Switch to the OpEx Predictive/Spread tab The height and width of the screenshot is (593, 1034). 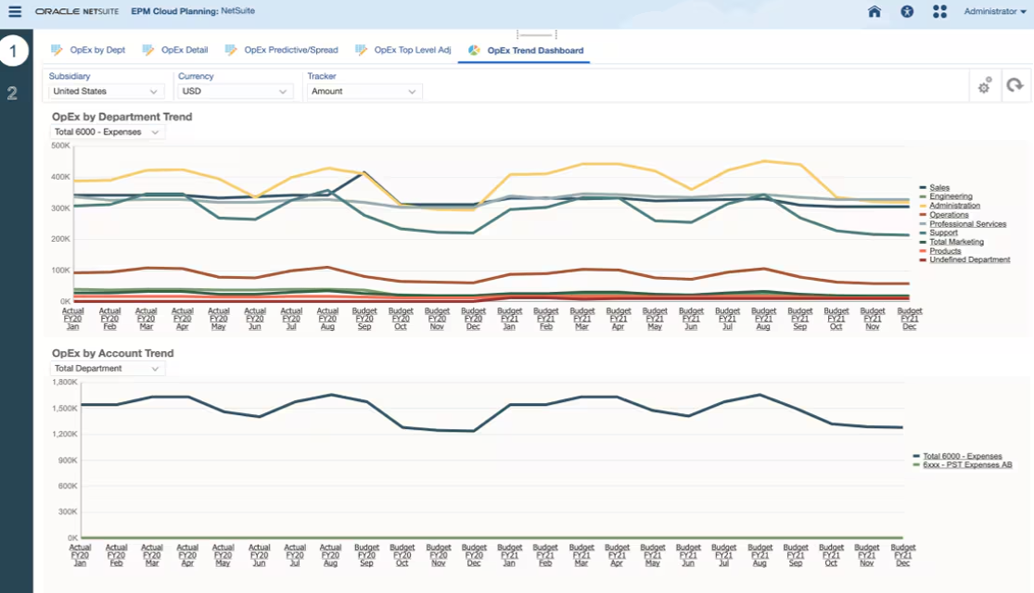pyautogui.click(x=291, y=49)
